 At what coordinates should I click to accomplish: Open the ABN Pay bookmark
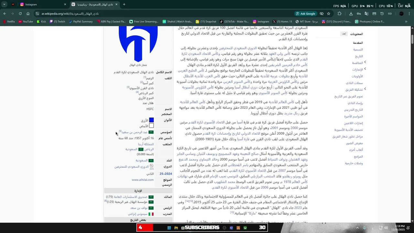click(111, 22)
